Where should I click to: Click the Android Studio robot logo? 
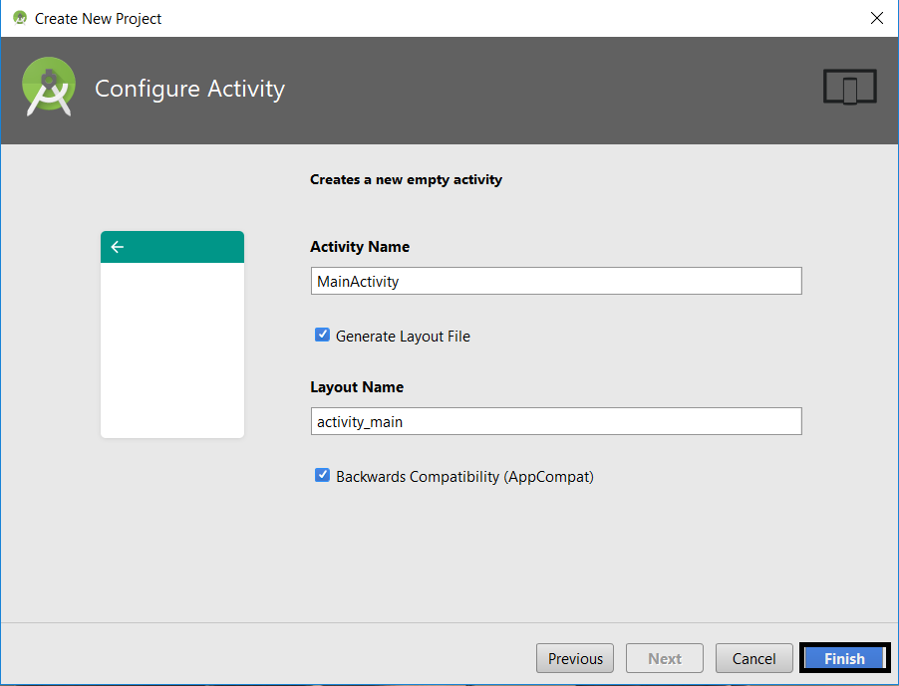coord(49,86)
